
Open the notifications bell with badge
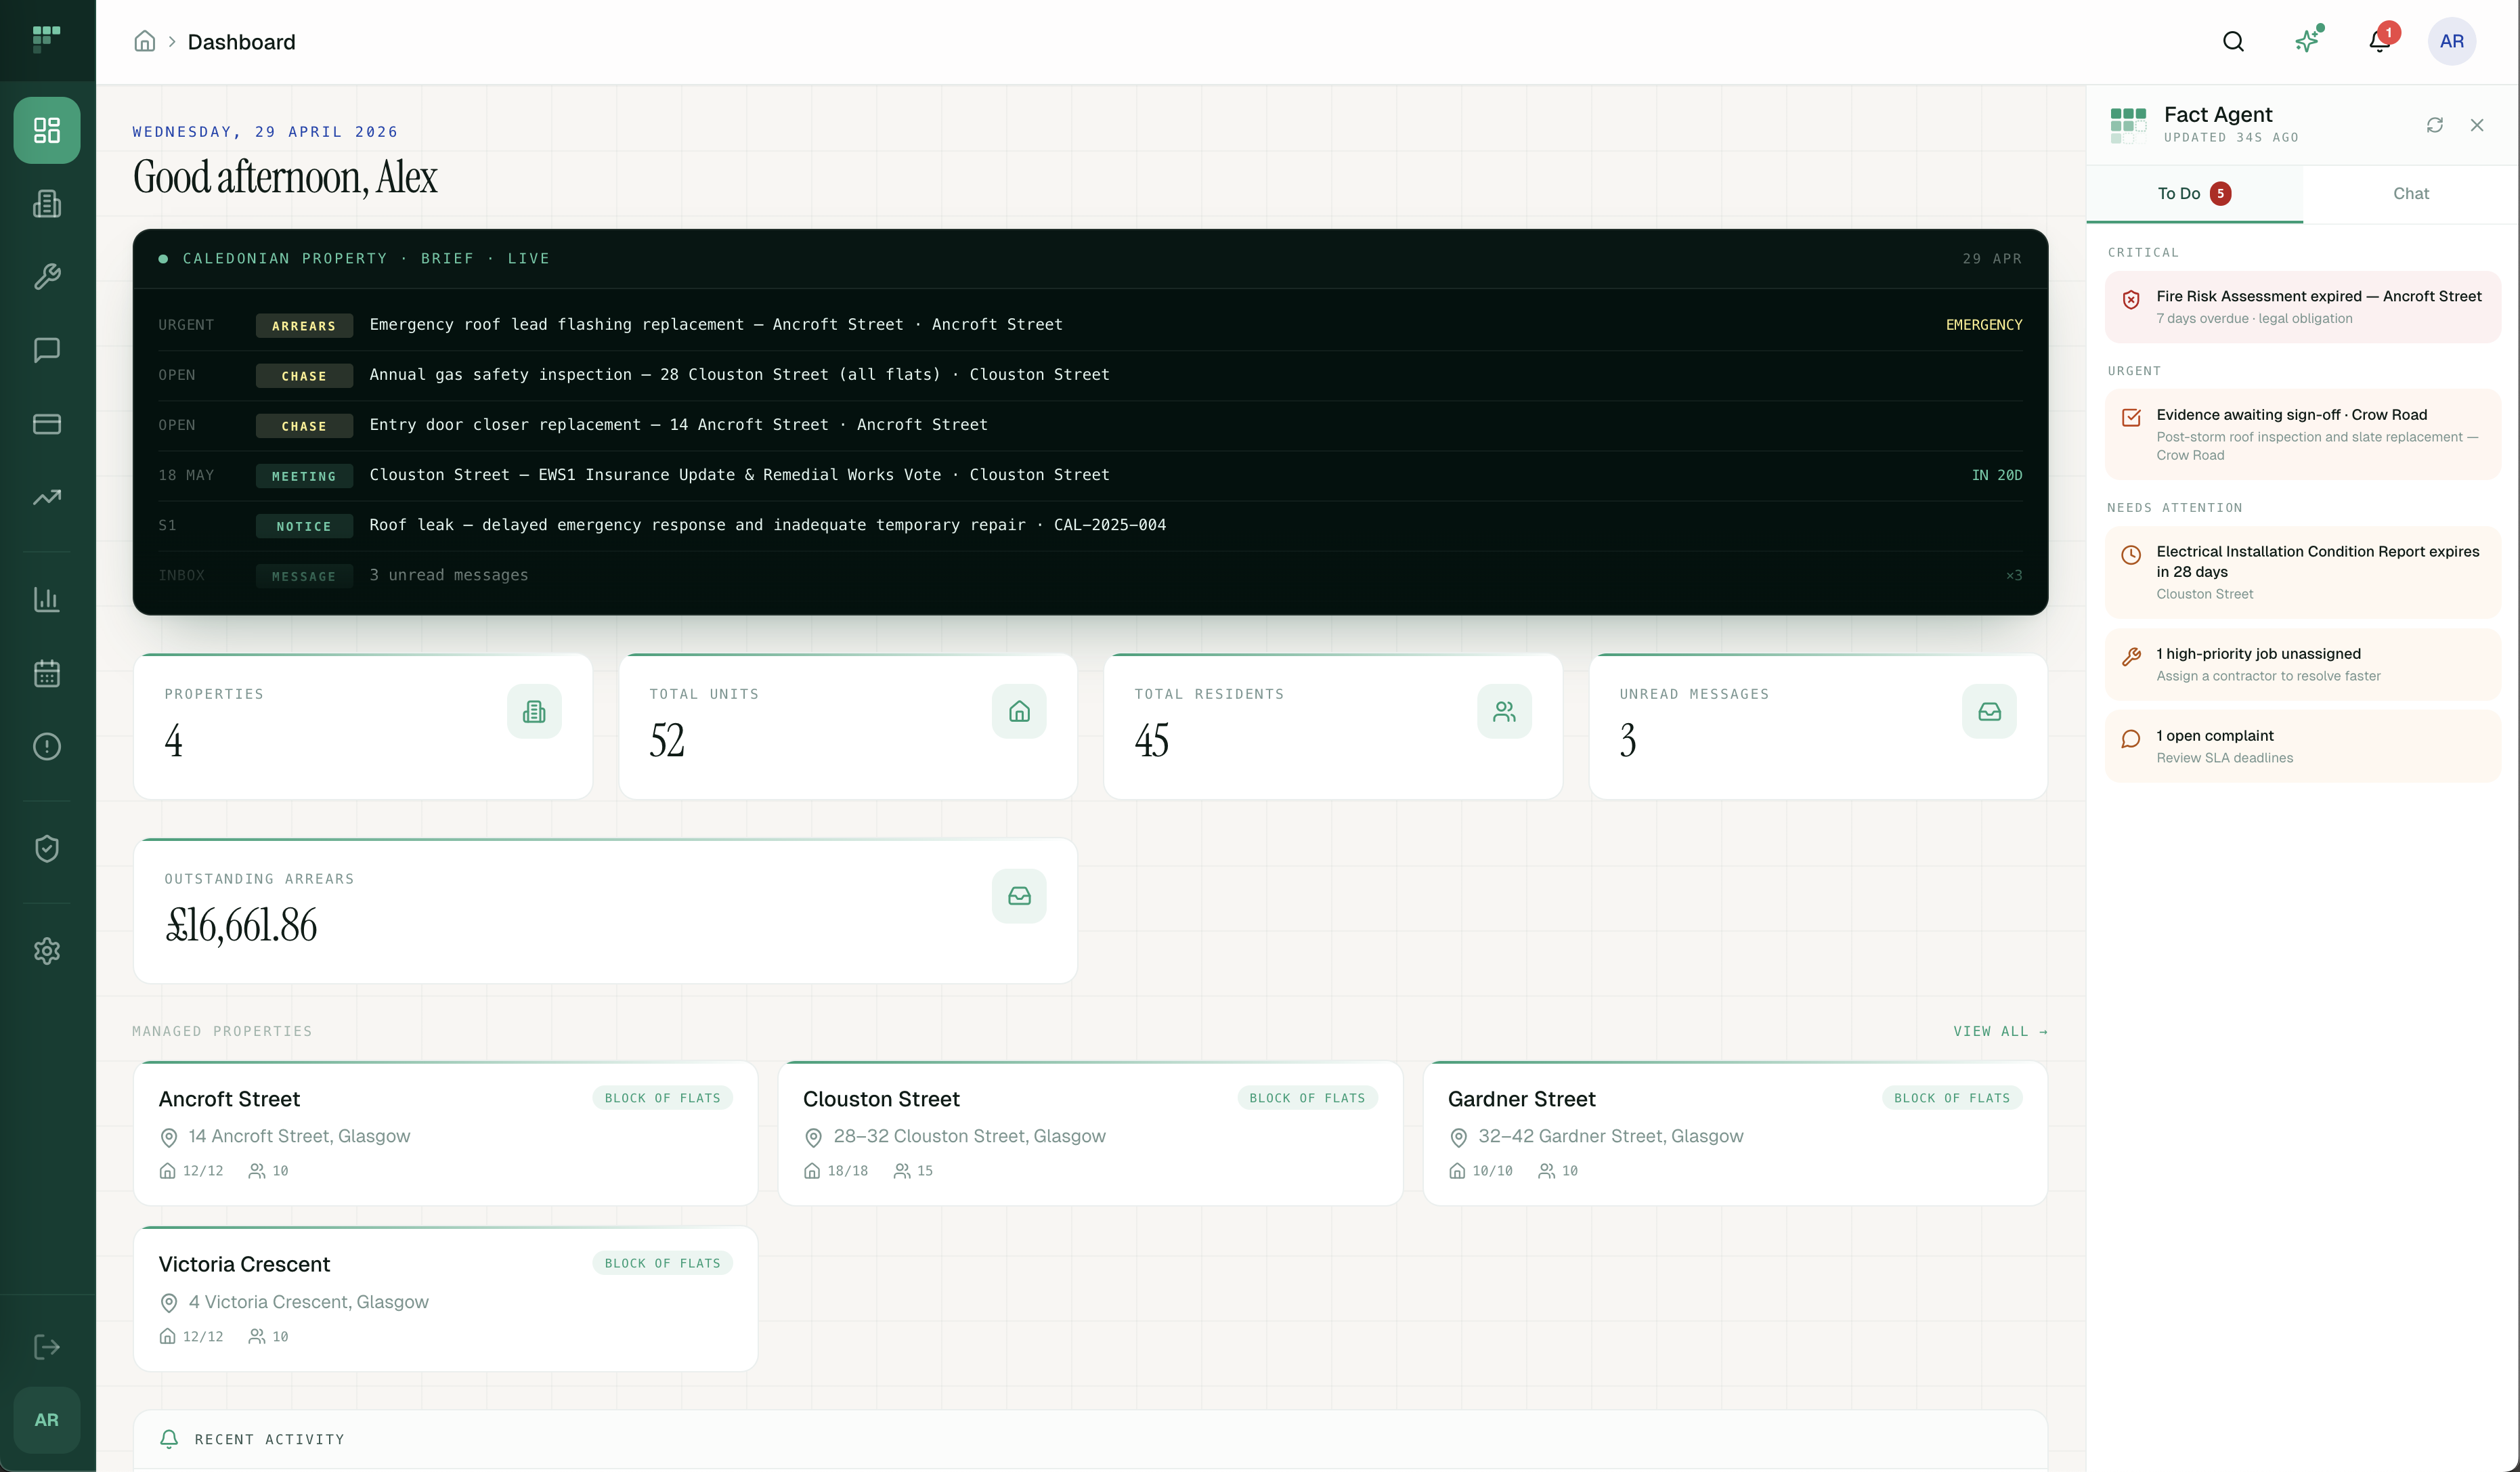[2379, 41]
